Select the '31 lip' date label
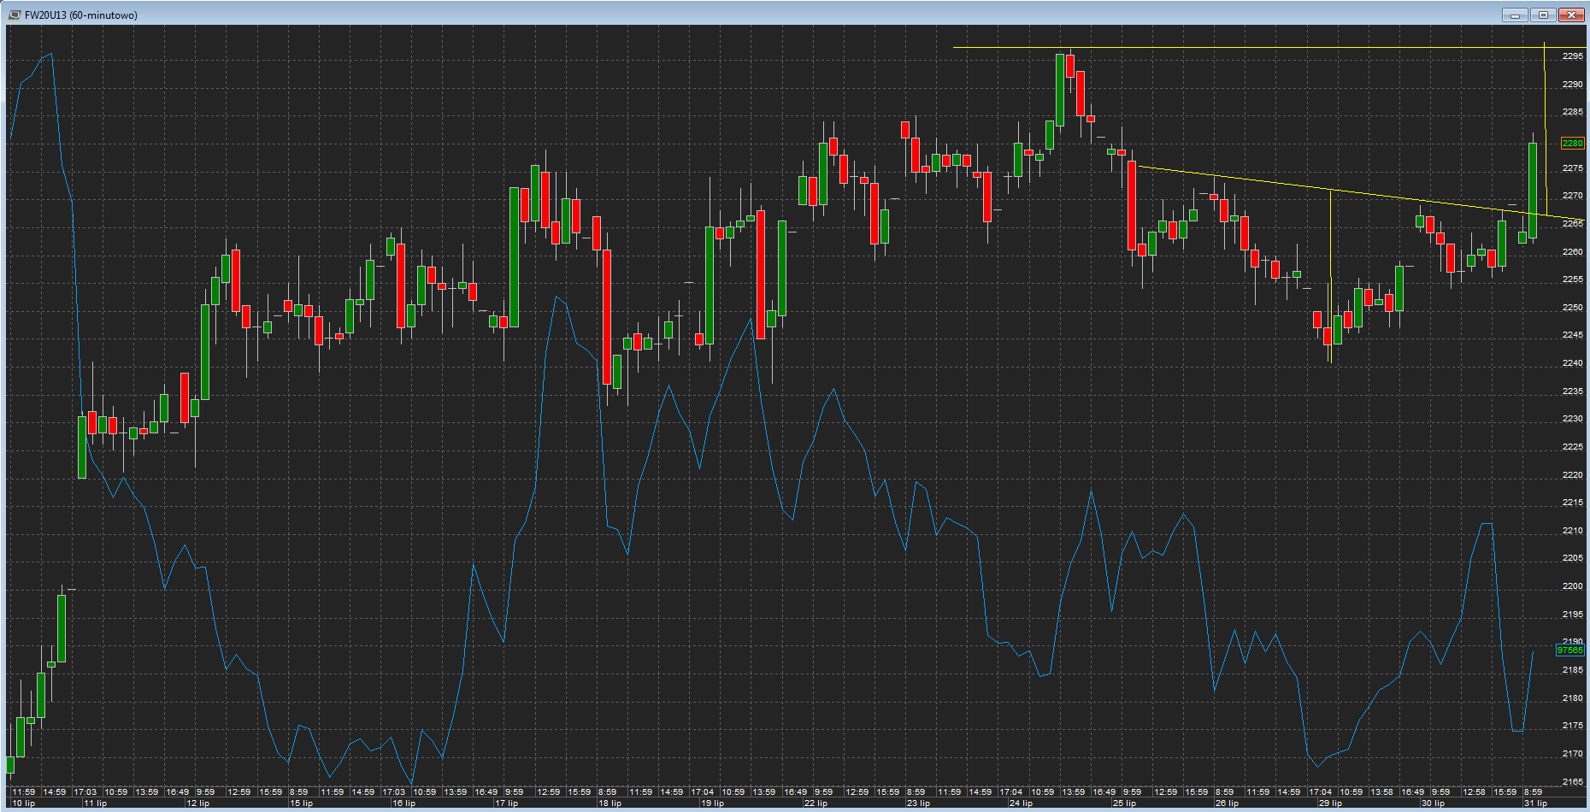 [1535, 803]
